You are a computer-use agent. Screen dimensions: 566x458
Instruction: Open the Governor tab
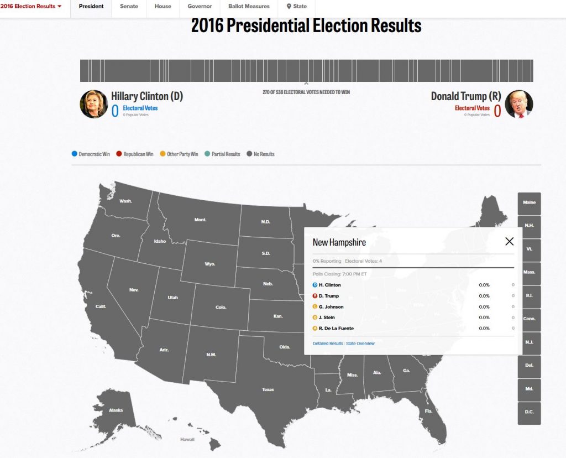click(x=200, y=7)
